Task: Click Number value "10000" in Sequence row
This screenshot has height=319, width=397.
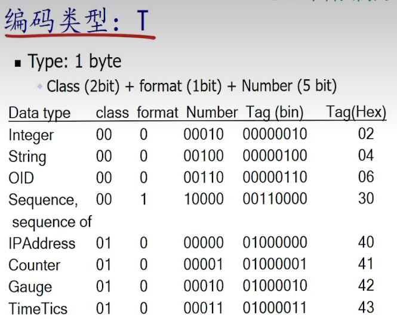Action: click(x=204, y=199)
